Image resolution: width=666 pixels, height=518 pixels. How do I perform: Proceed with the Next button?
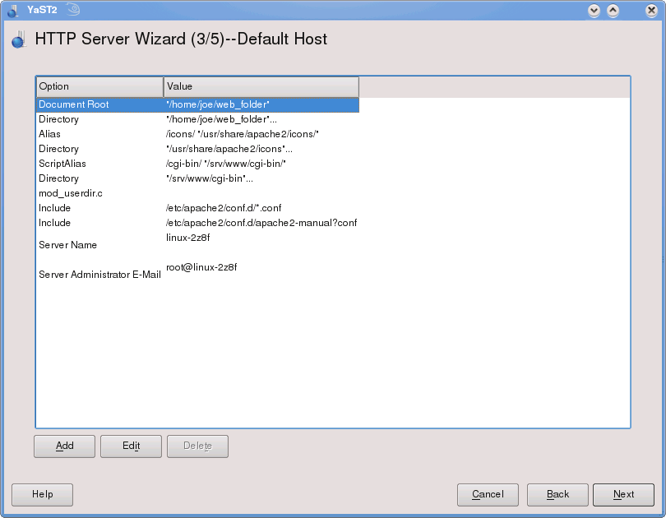623,495
